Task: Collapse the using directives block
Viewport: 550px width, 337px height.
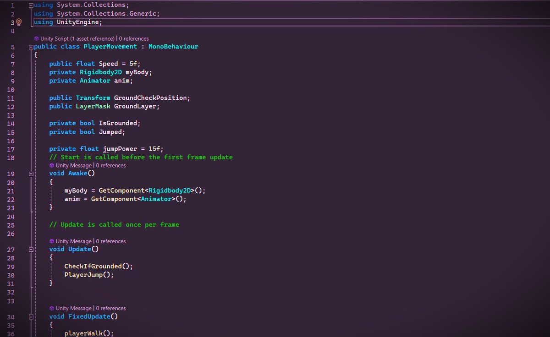Action: coord(31,5)
